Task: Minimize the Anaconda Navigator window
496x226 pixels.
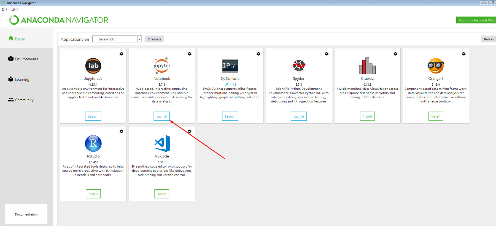Action: tap(484, 3)
